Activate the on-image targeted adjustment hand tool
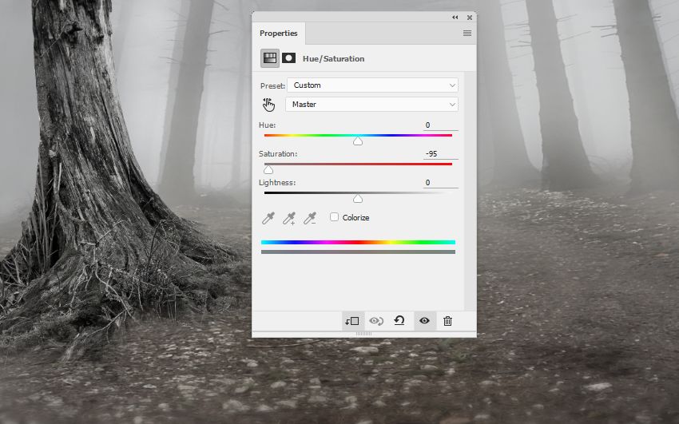This screenshot has height=424, width=679. tap(268, 105)
